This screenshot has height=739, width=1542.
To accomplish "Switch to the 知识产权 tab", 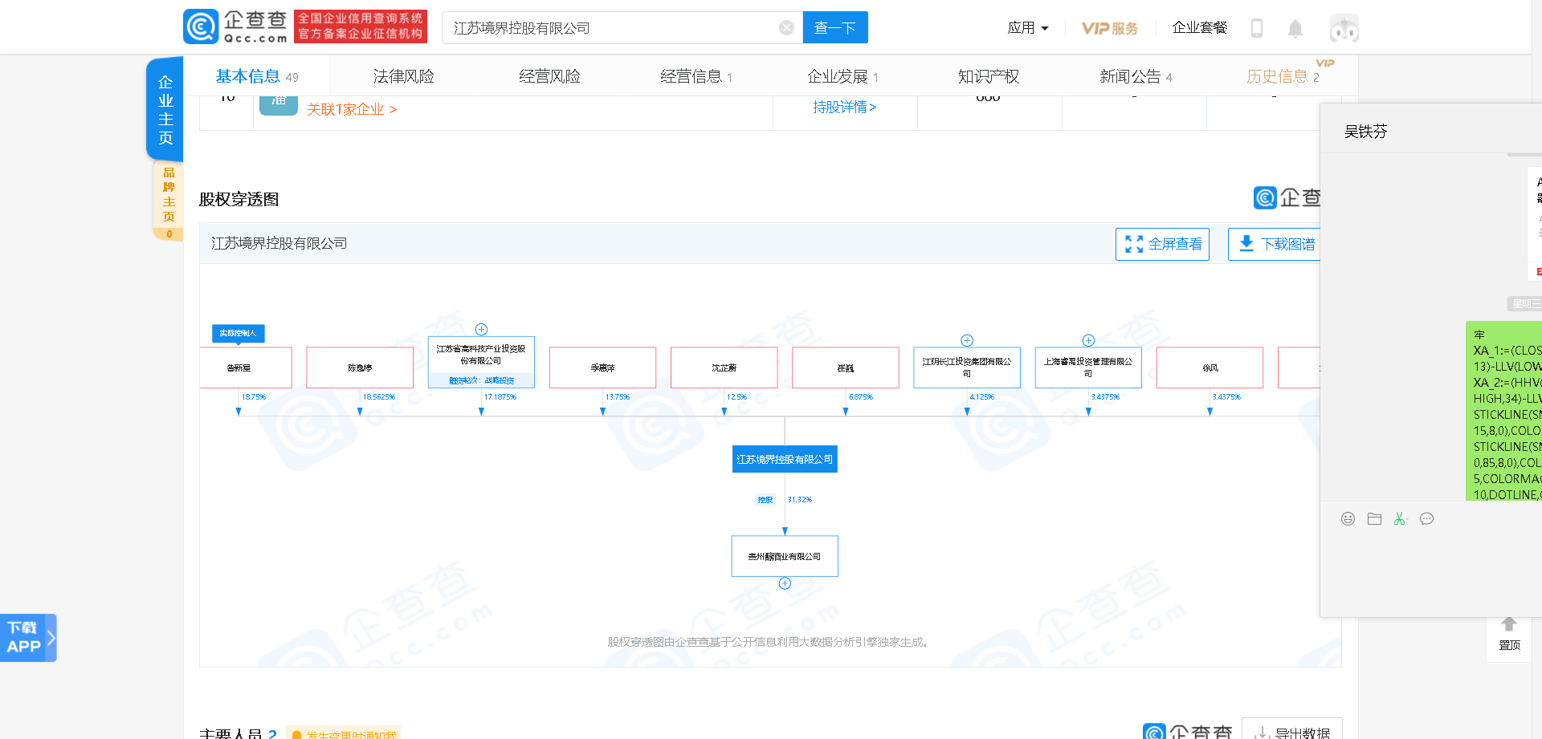I will pos(989,76).
